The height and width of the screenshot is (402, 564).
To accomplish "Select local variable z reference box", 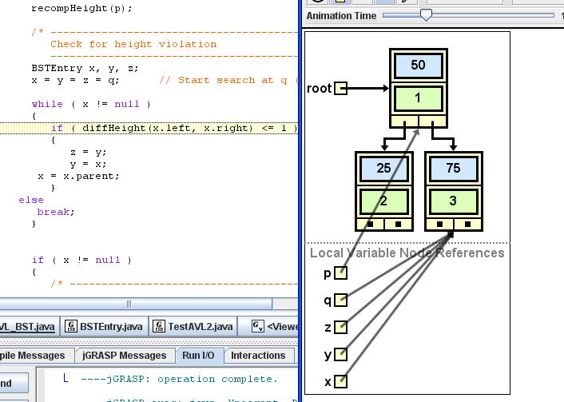I will (x=340, y=328).
